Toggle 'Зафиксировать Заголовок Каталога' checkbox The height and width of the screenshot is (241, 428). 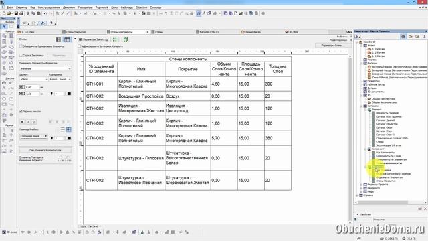[80, 46]
